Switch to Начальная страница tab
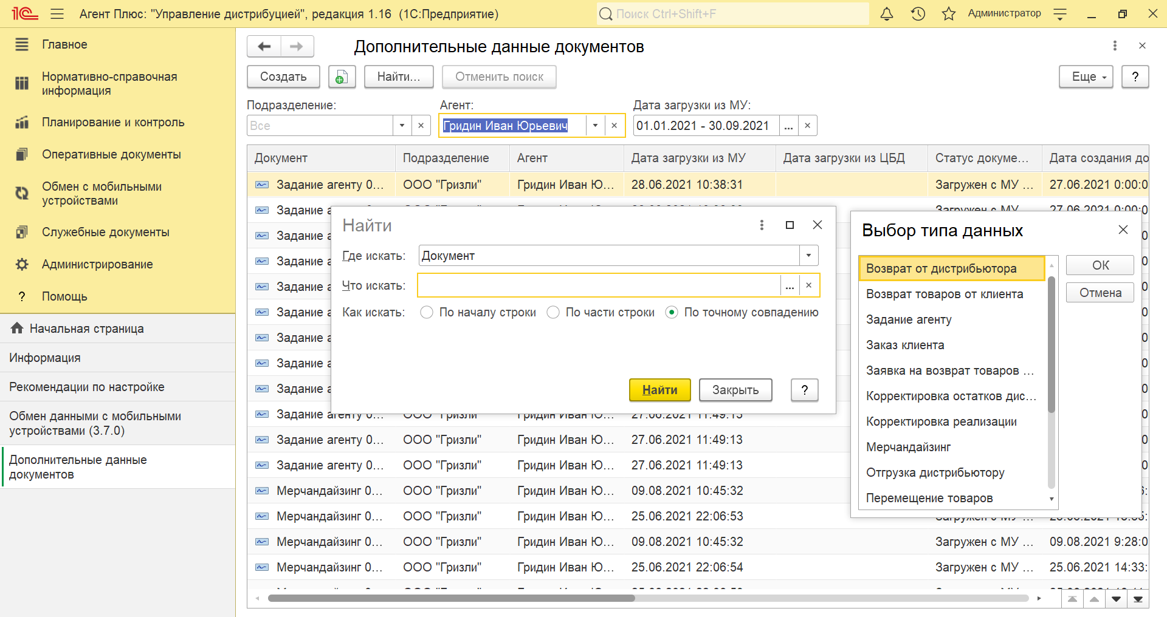The width and height of the screenshot is (1167, 617). coord(117,329)
